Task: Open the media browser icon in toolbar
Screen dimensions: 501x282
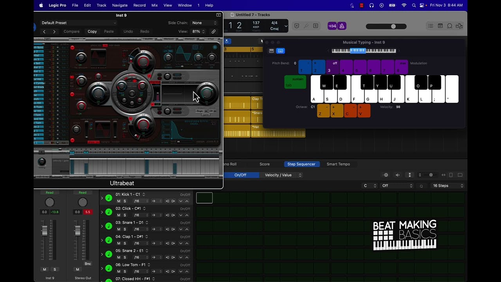Action: [459, 26]
